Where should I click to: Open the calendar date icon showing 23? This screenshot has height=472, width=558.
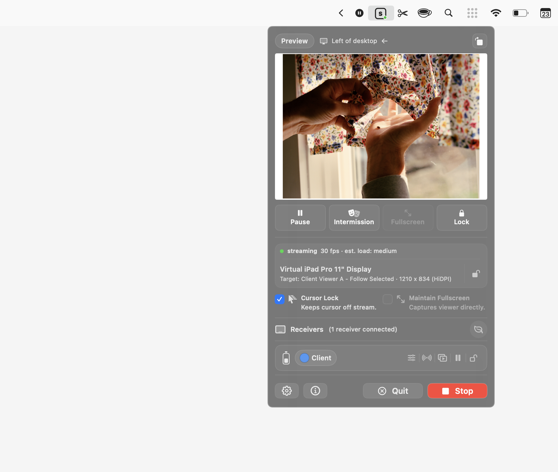tap(545, 13)
